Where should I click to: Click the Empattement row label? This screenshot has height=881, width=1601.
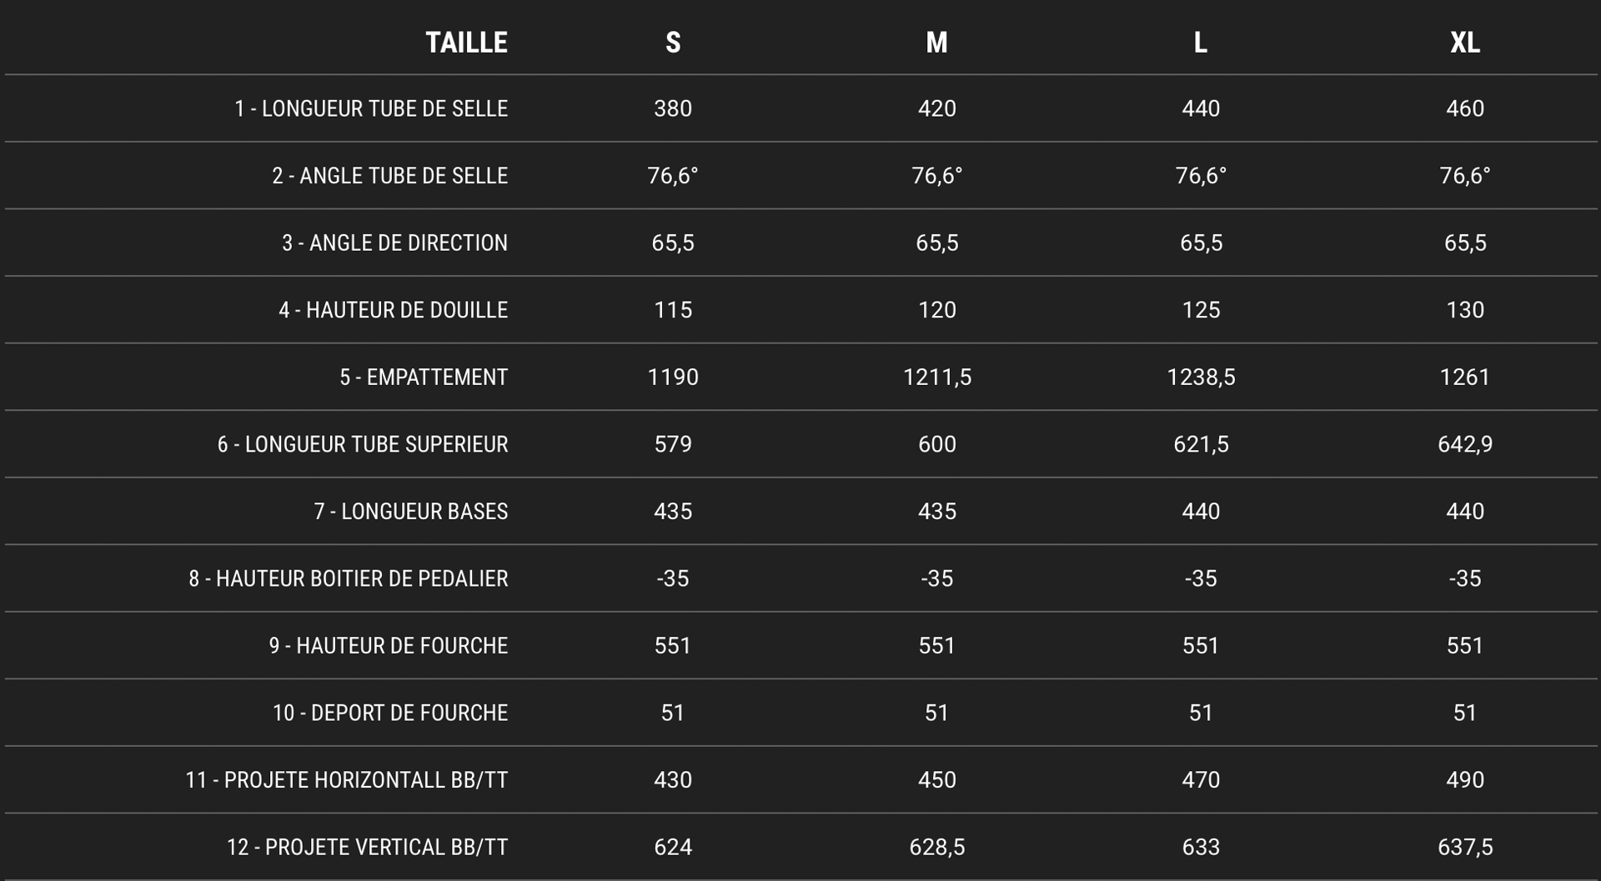[424, 378]
